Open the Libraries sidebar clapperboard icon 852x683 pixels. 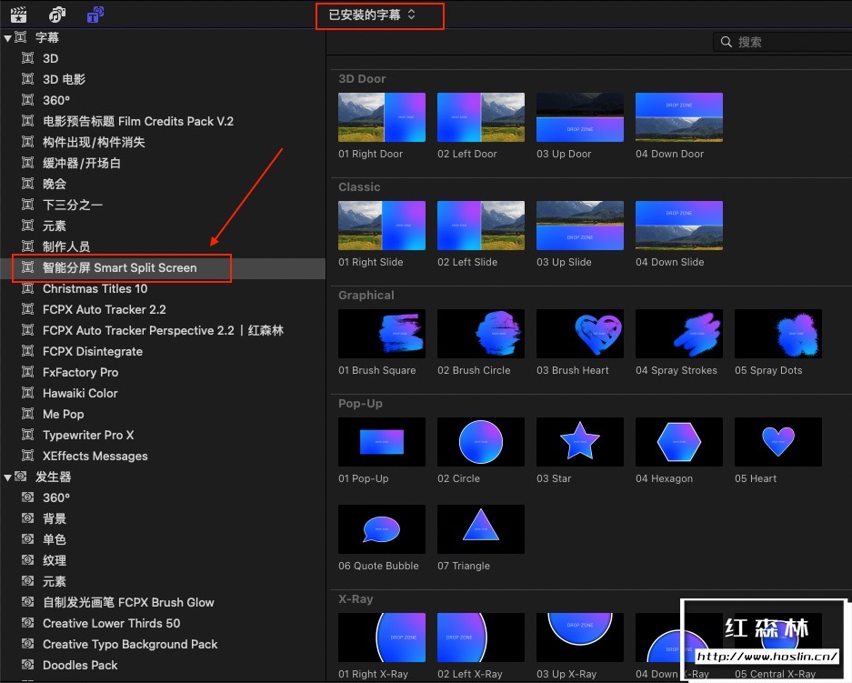pyautogui.click(x=18, y=15)
